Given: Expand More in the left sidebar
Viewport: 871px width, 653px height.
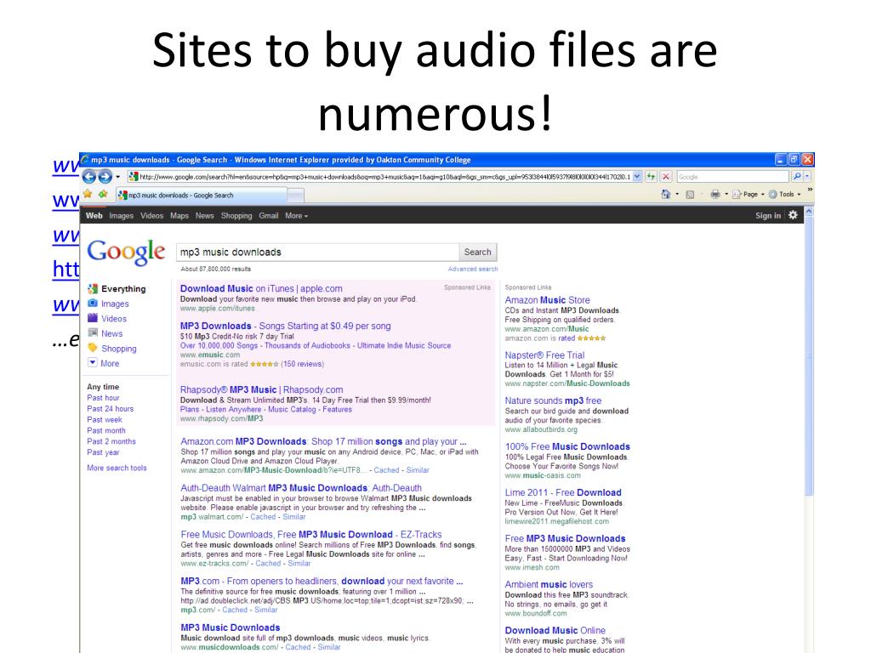Looking at the screenshot, I should pos(104,363).
